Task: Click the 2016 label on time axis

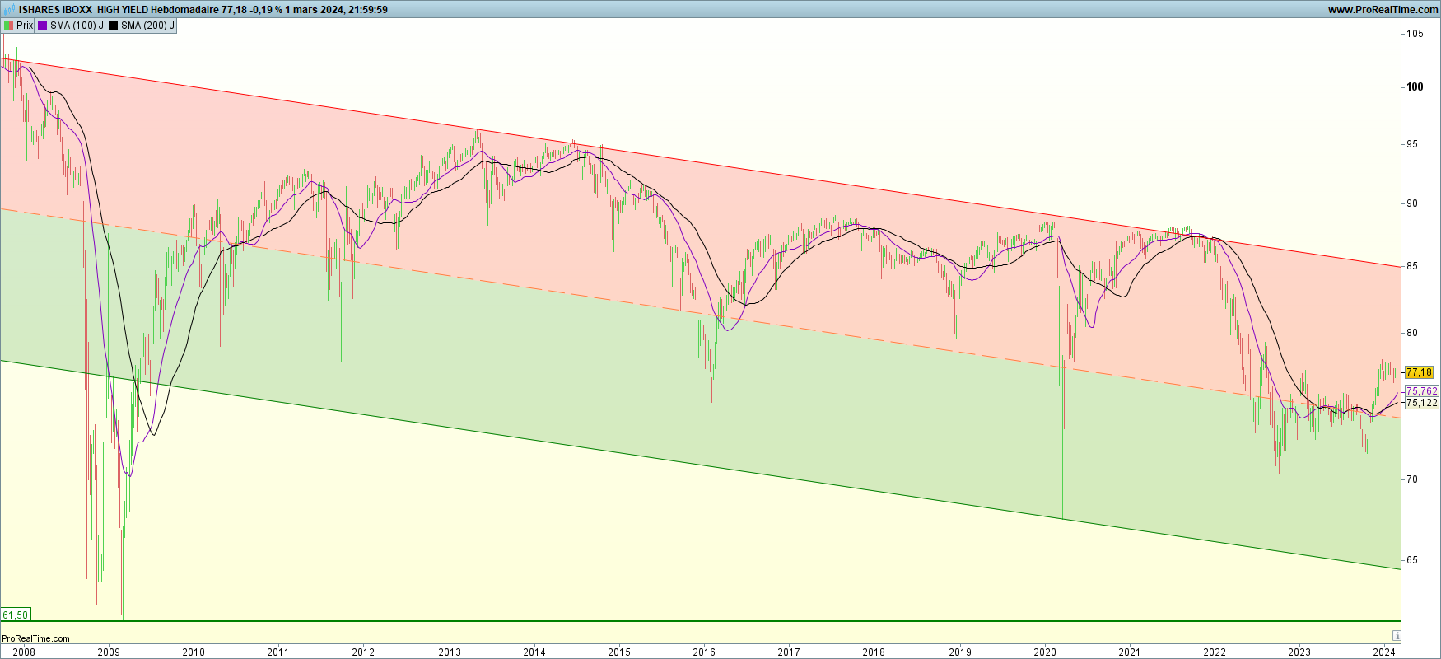Action: click(704, 652)
